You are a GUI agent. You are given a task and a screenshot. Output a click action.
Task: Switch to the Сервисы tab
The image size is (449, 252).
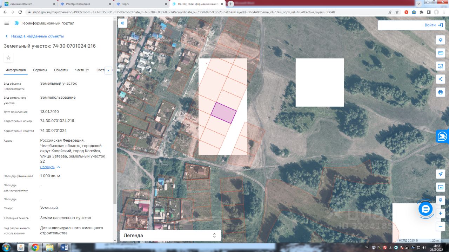40,70
